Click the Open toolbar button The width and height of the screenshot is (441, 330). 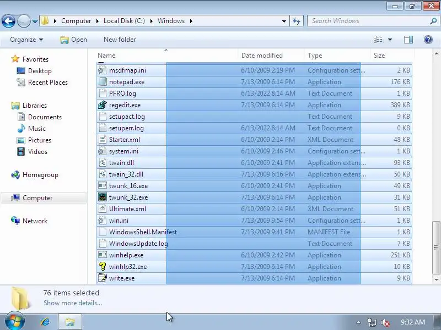click(x=73, y=40)
